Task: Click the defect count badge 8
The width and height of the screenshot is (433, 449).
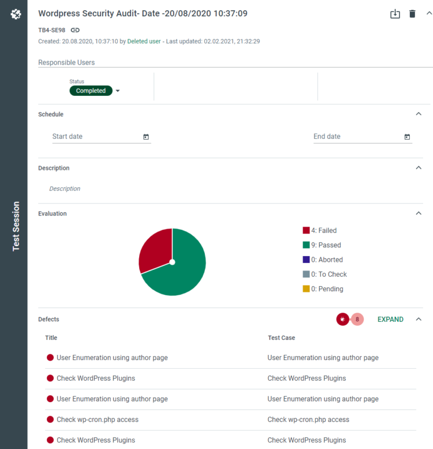Action: 357,320
